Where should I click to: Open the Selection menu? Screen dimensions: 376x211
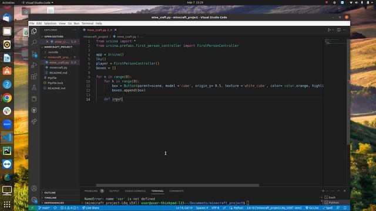tap(50, 23)
